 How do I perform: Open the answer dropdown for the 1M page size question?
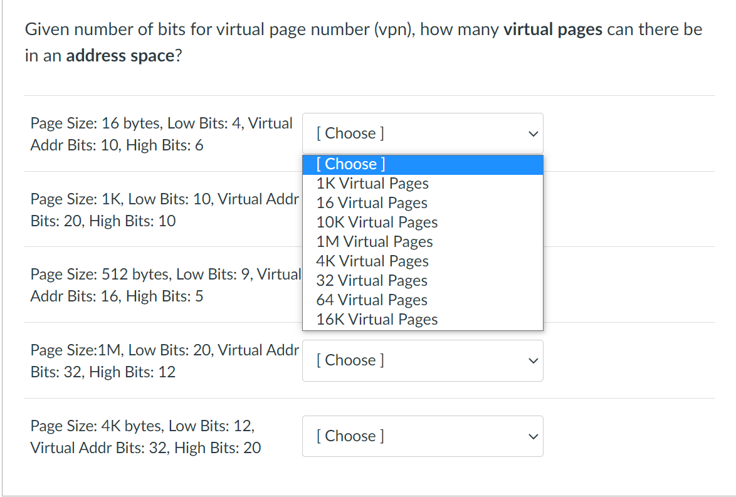tap(423, 360)
